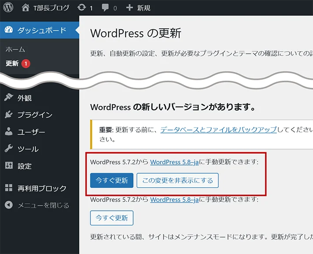This screenshot has height=254, width=313.
Task: Open the 更新 submenu item
Action: coord(12,63)
